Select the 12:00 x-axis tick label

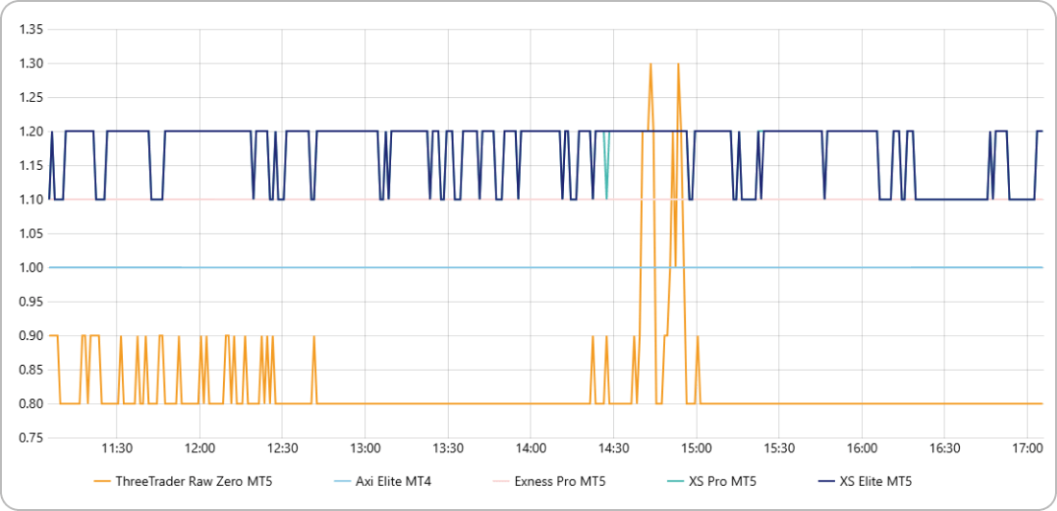click(x=199, y=448)
